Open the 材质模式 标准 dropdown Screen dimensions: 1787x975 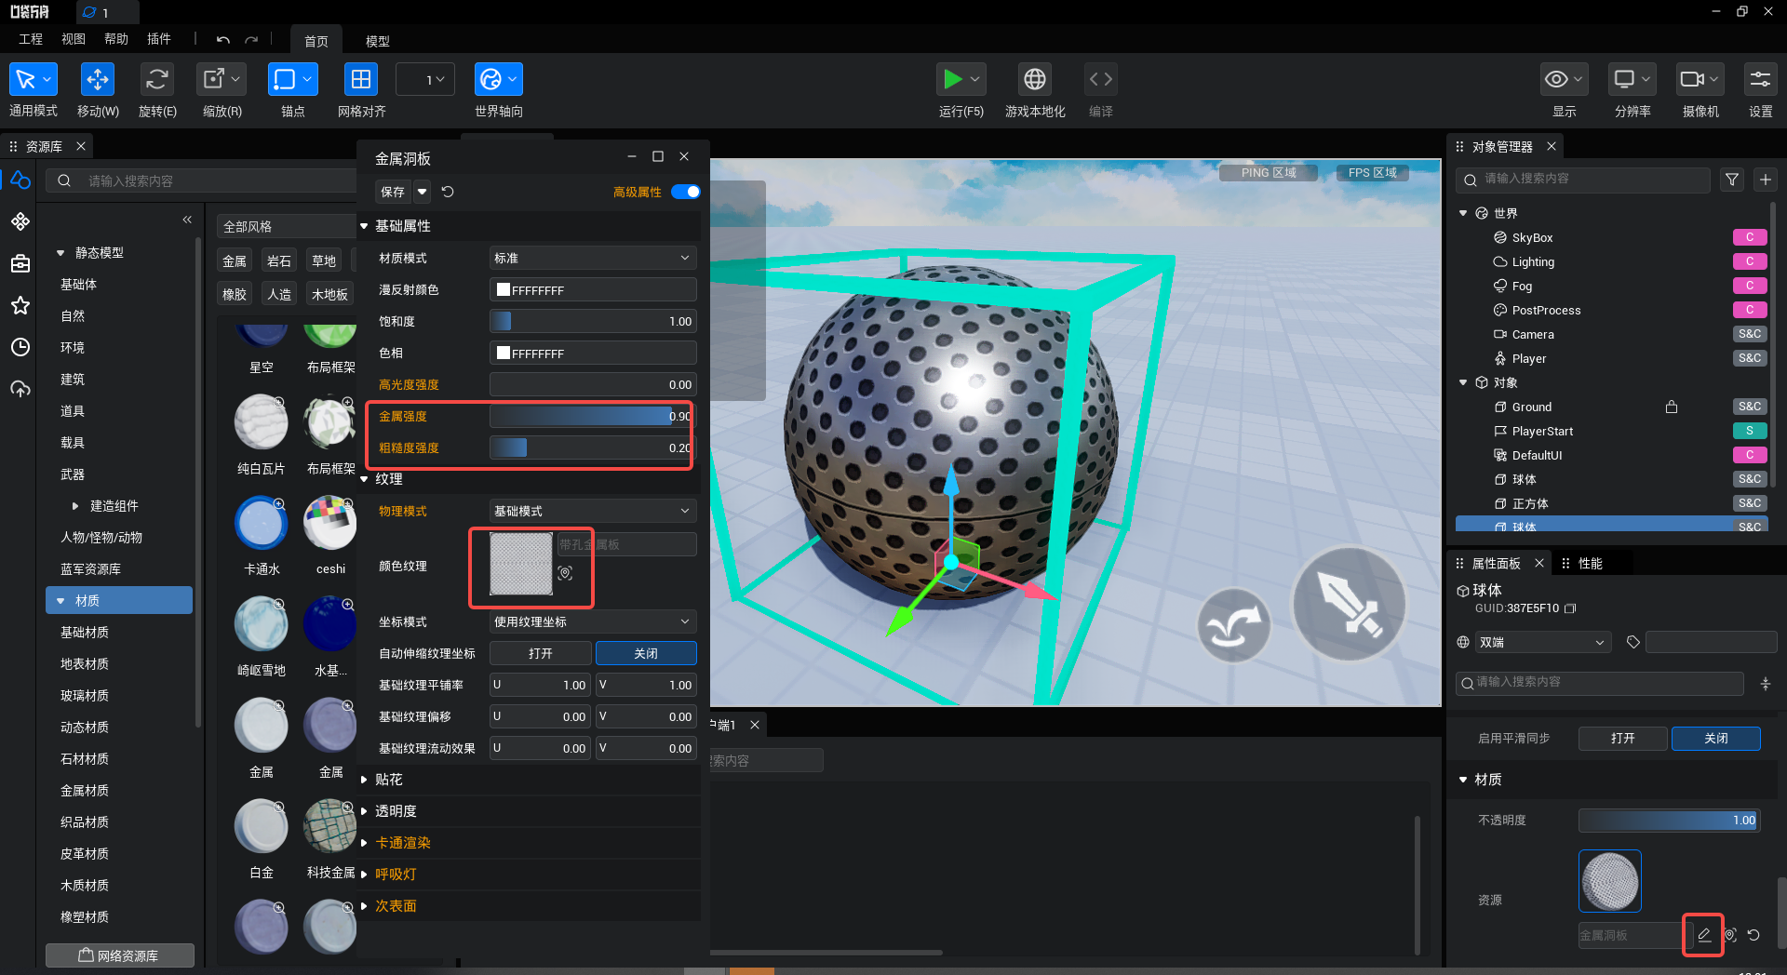(x=593, y=258)
